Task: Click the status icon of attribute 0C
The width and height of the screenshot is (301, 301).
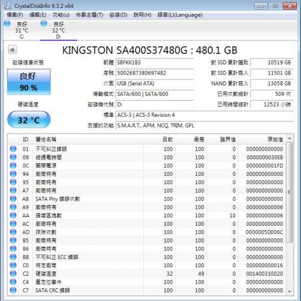Action: coord(13,166)
